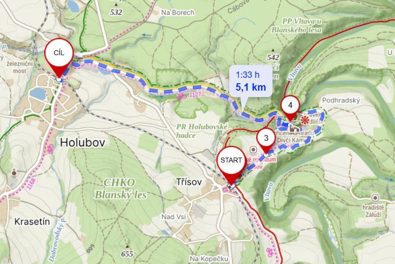Click the hradiště Záluží landmark icon
Screen dimensions: 395x264
pyautogui.click(x=375, y=198)
